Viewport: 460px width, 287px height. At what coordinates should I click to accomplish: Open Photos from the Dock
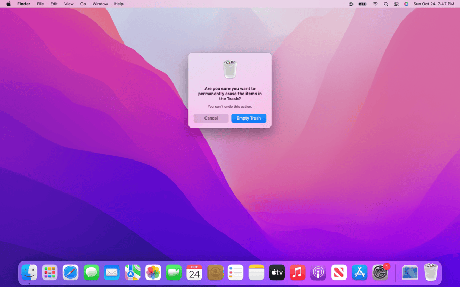point(153,272)
